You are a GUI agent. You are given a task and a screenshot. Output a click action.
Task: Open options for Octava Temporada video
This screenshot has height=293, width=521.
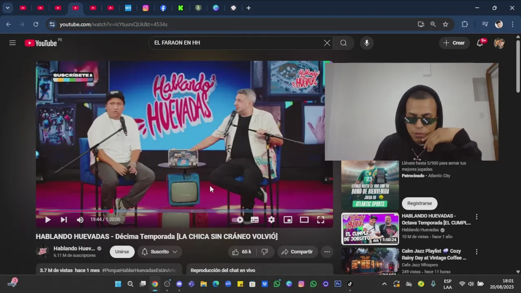(477, 217)
